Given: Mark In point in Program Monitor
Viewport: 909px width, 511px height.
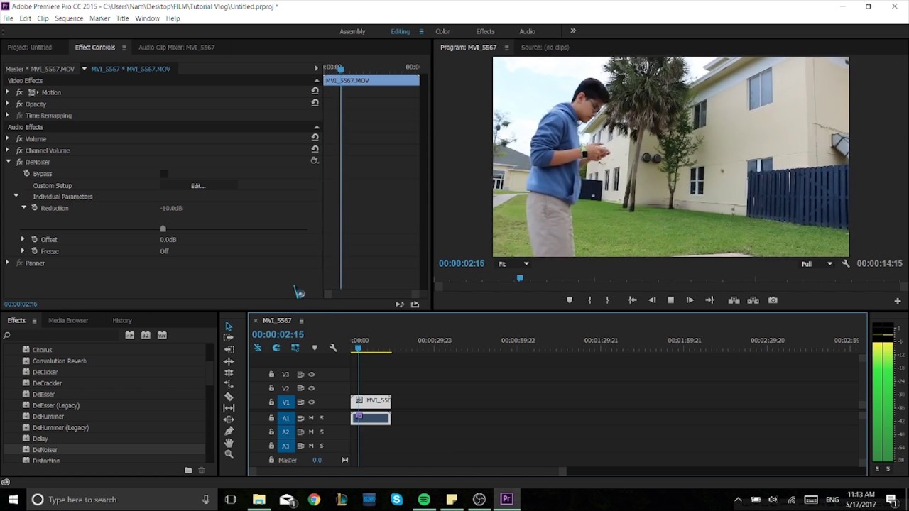Looking at the screenshot, I should 589,300.
